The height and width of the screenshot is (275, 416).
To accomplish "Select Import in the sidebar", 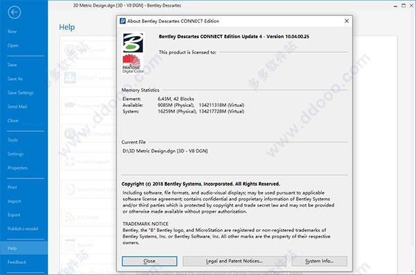I will point(14,201).
